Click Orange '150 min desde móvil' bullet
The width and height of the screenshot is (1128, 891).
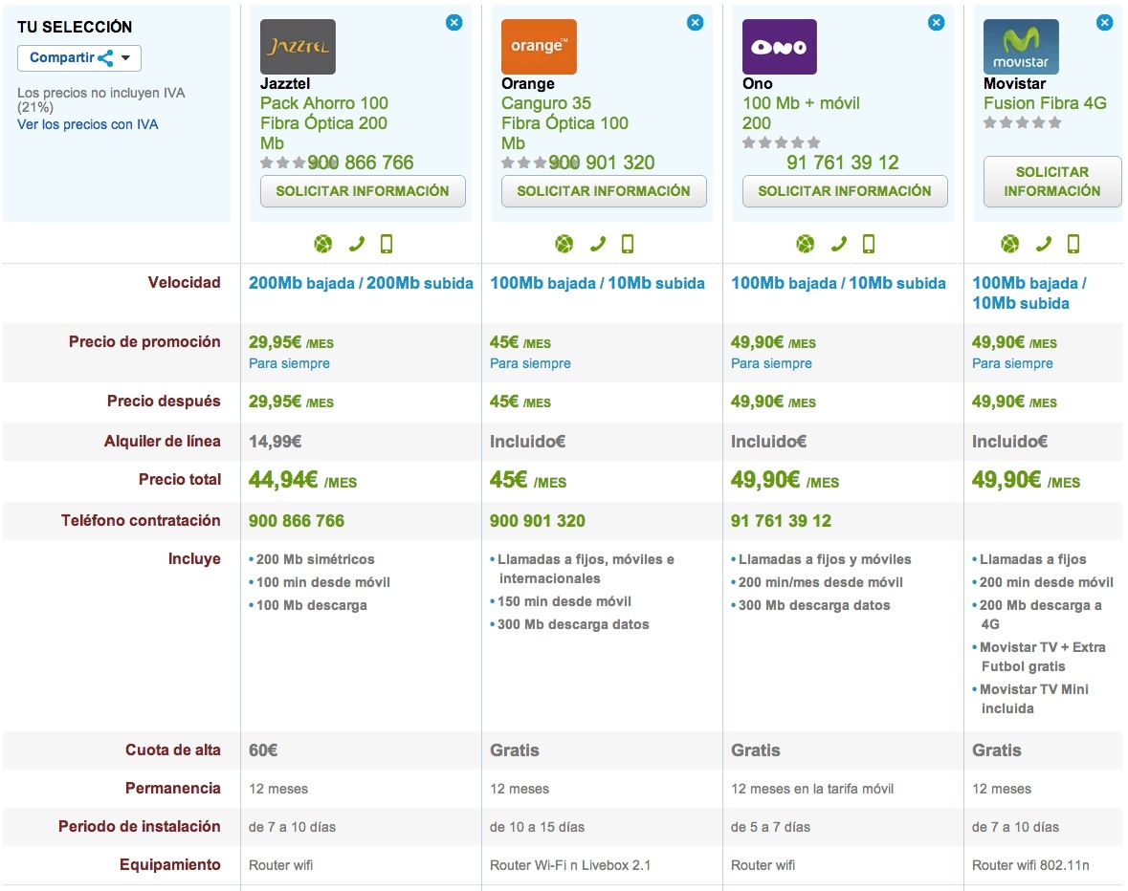tap(564, 601)
